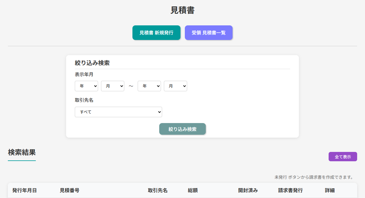
Task: Click the 取引先名 table column header
Action: click(x=158, y=190)
